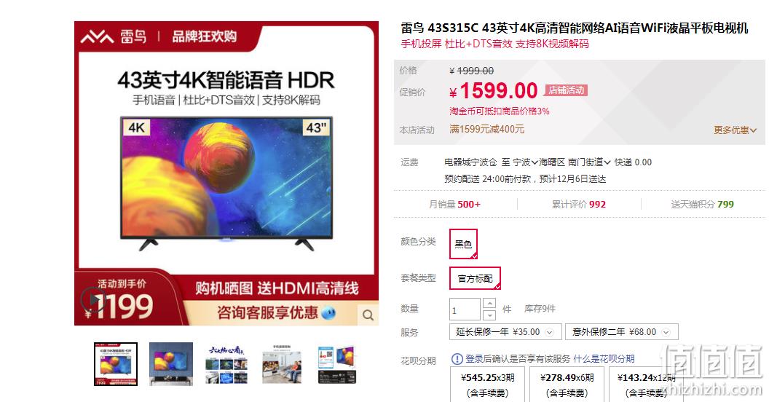
Task: Open the 累计评价 992 reviews tab
Action: 579,205
